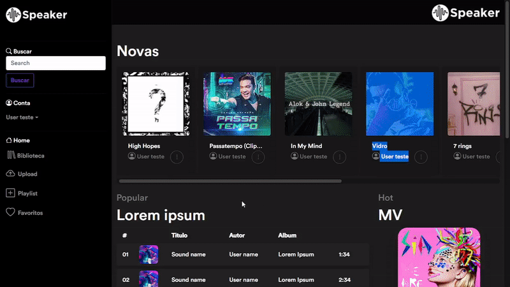
Task: Expand the User teste account dropdown
Action: [22, 117]
